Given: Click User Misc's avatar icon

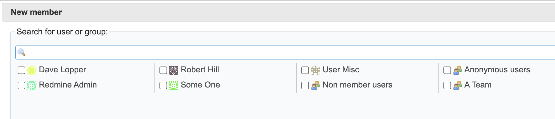Looking at the screenshot, I should (315, 70).
